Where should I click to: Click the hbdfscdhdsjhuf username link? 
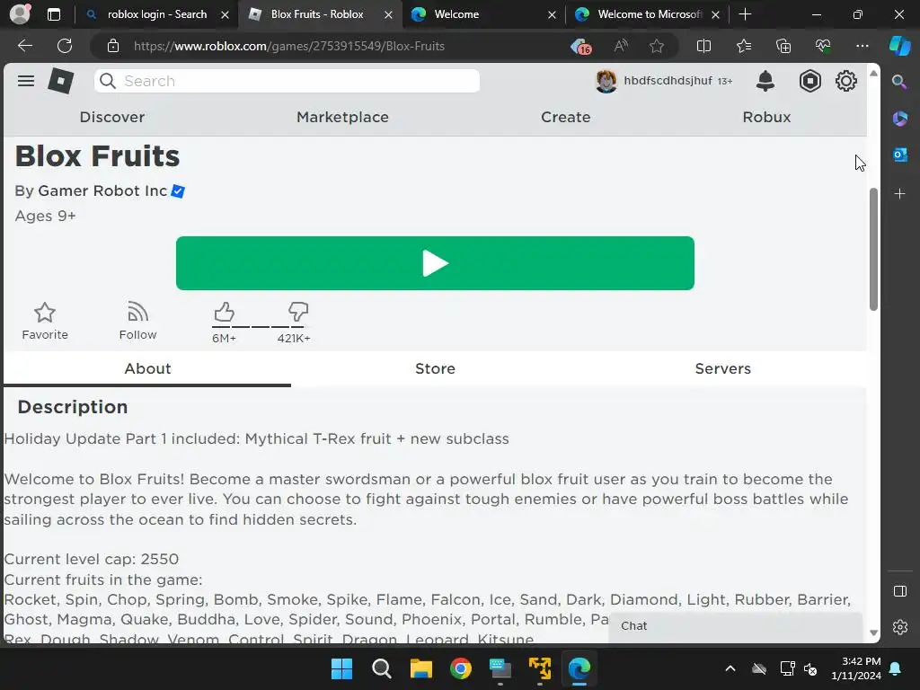coord(668,80)
